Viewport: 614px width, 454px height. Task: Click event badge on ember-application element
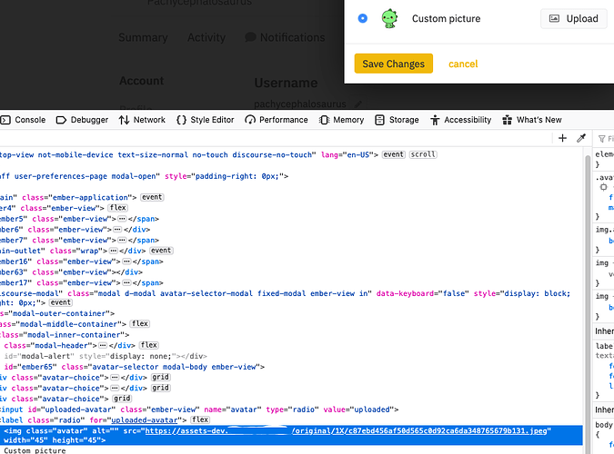(x=152, y=197)
